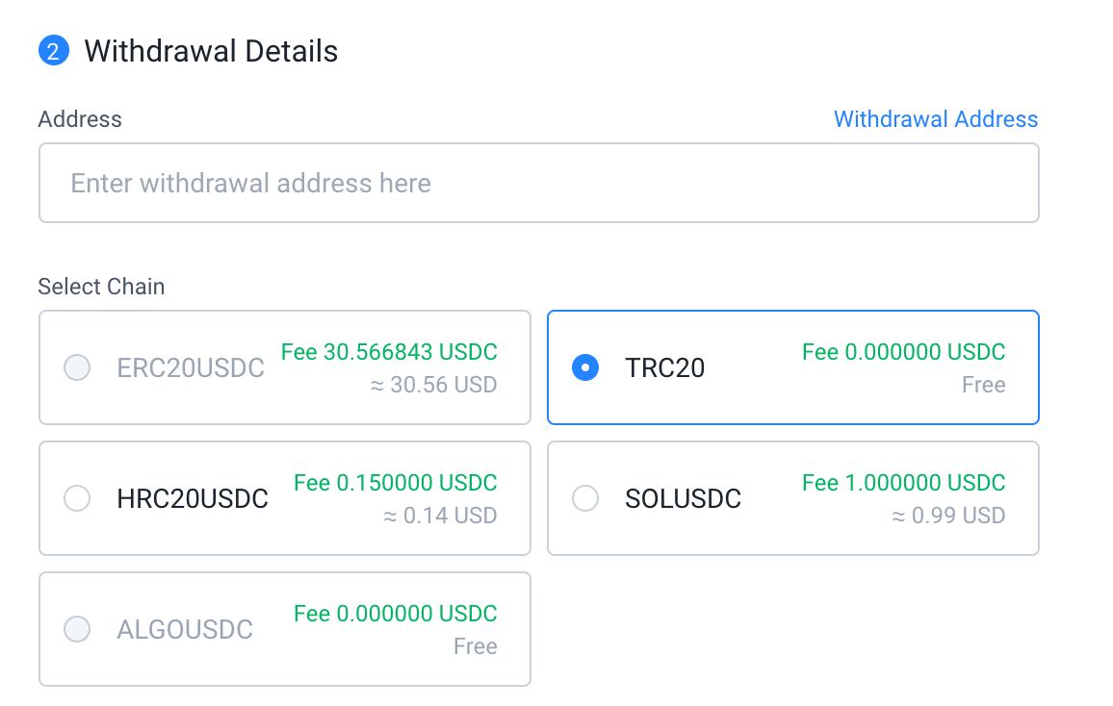Pick the SOLUSDC radio button
Viewport: 1113px width, 706px height.
(x=585, y=498)
